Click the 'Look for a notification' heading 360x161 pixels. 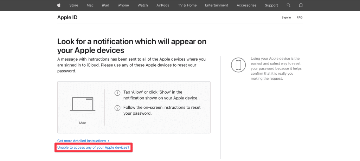tap(132, 46)
